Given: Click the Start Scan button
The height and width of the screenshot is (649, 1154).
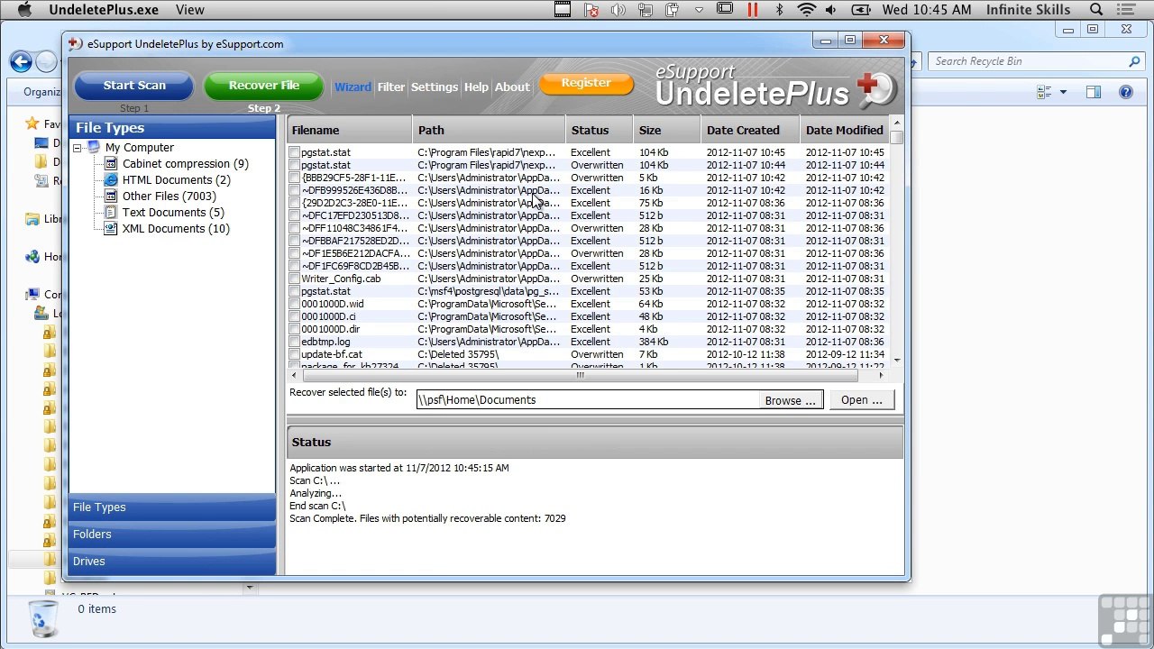Looking at the screenshot, I should point(133,86).
